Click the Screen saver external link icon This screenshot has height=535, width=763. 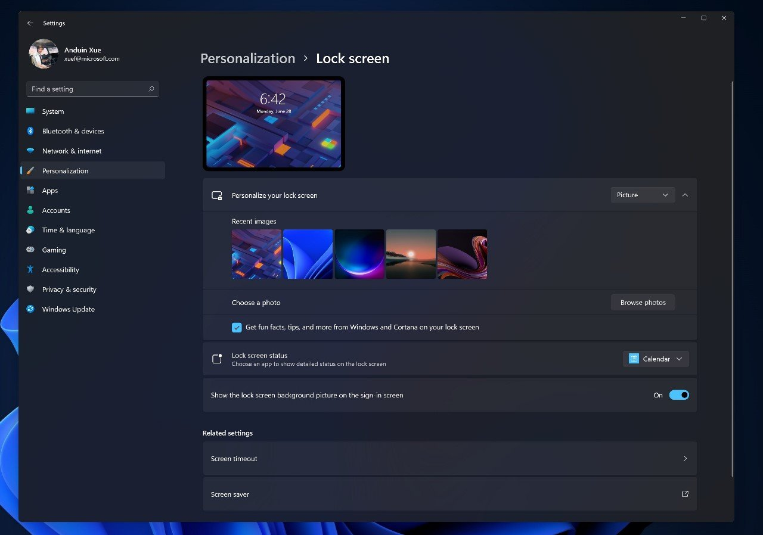coord(685,494)
